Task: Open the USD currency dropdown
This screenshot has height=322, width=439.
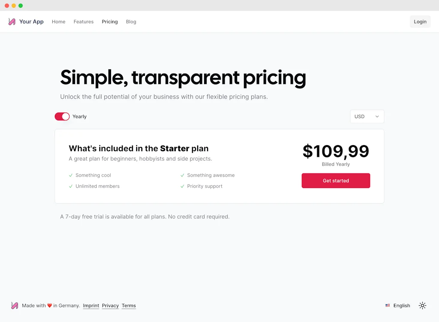Action: (x=367, y=116)
